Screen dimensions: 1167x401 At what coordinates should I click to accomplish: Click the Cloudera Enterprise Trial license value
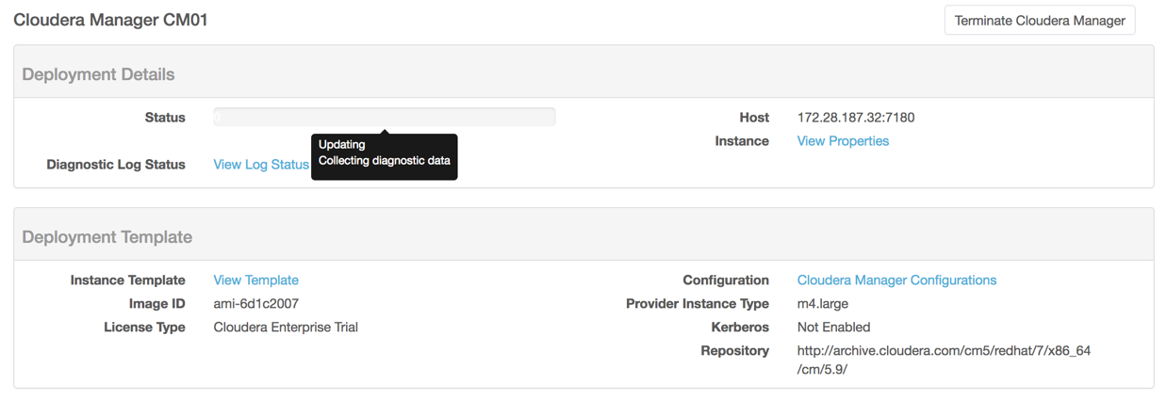coord(286,328)
